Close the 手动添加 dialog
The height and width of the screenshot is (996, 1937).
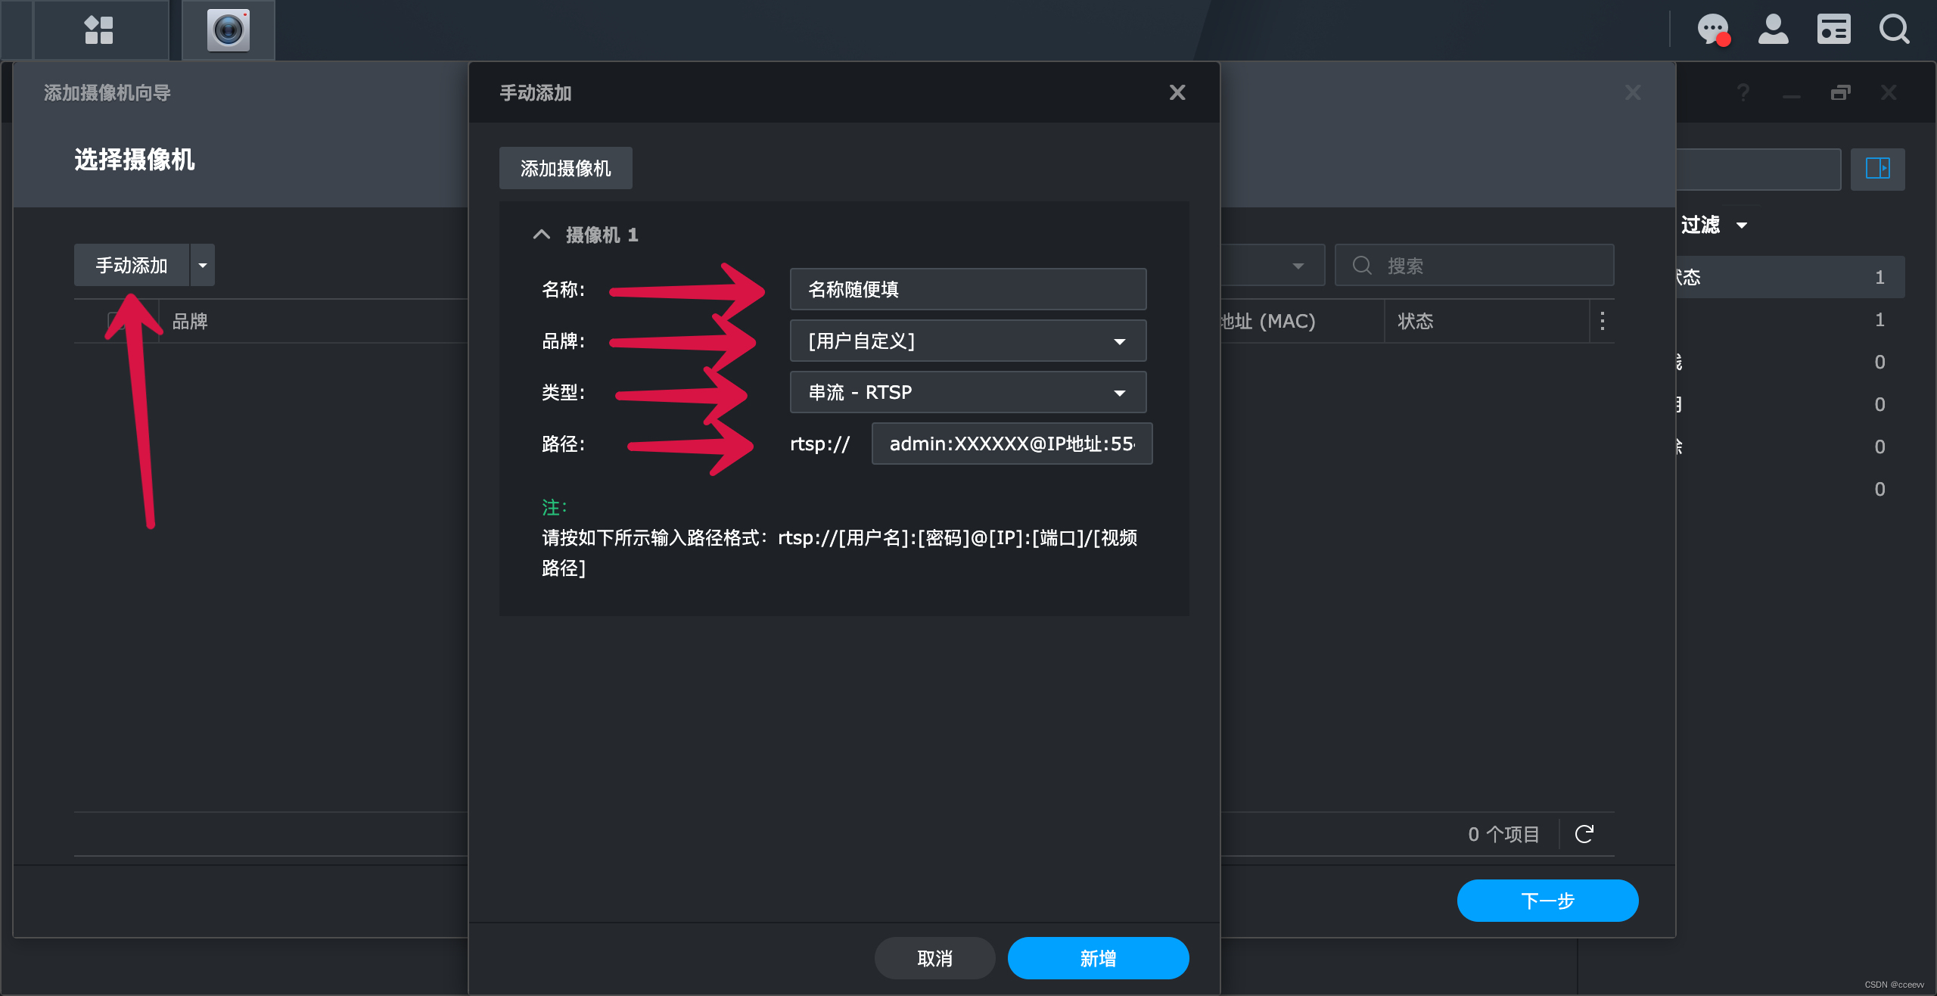pyautogui.click(x=1177, y=92)
